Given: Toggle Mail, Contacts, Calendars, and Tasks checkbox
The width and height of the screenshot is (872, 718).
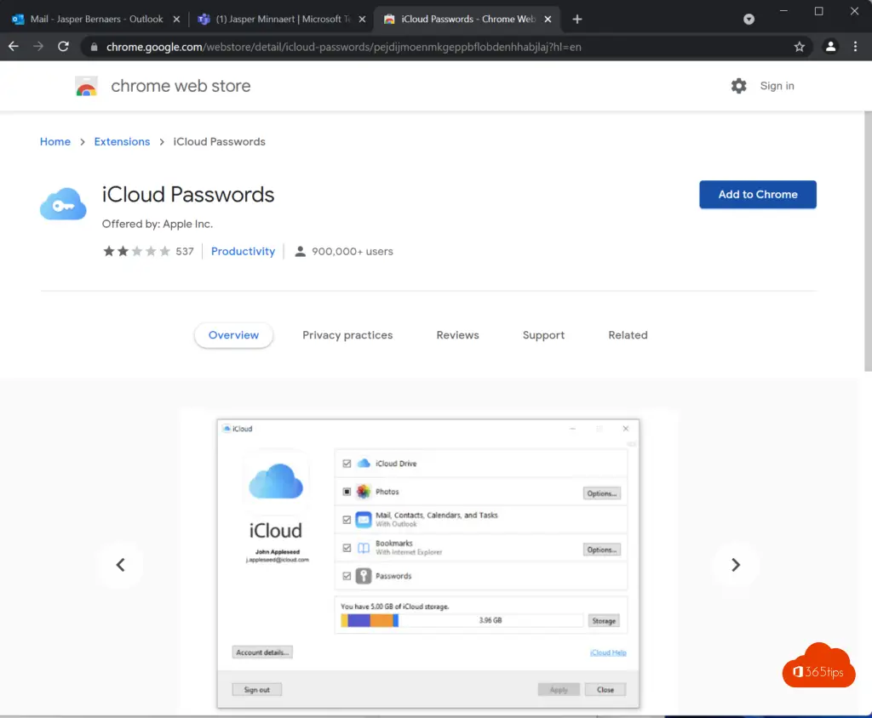Looking at the screenshot, I should point(347,520).
